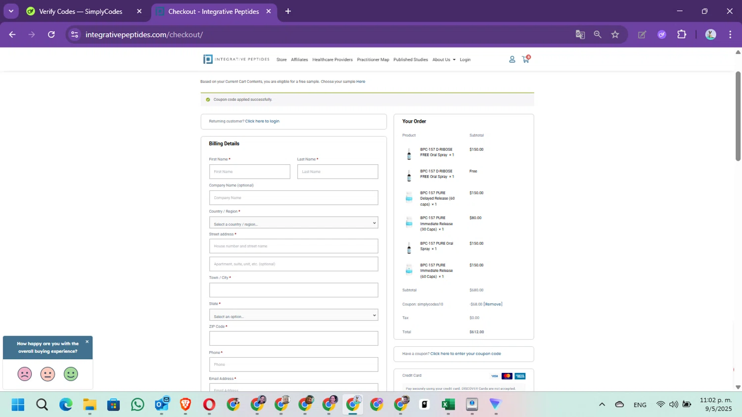Open the State dropdown

point(294,315)
